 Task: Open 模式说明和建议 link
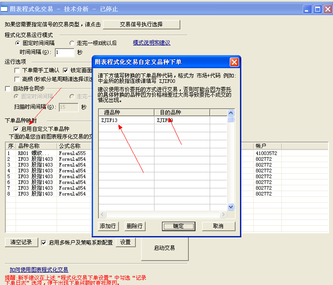click(x=151, y=43)
